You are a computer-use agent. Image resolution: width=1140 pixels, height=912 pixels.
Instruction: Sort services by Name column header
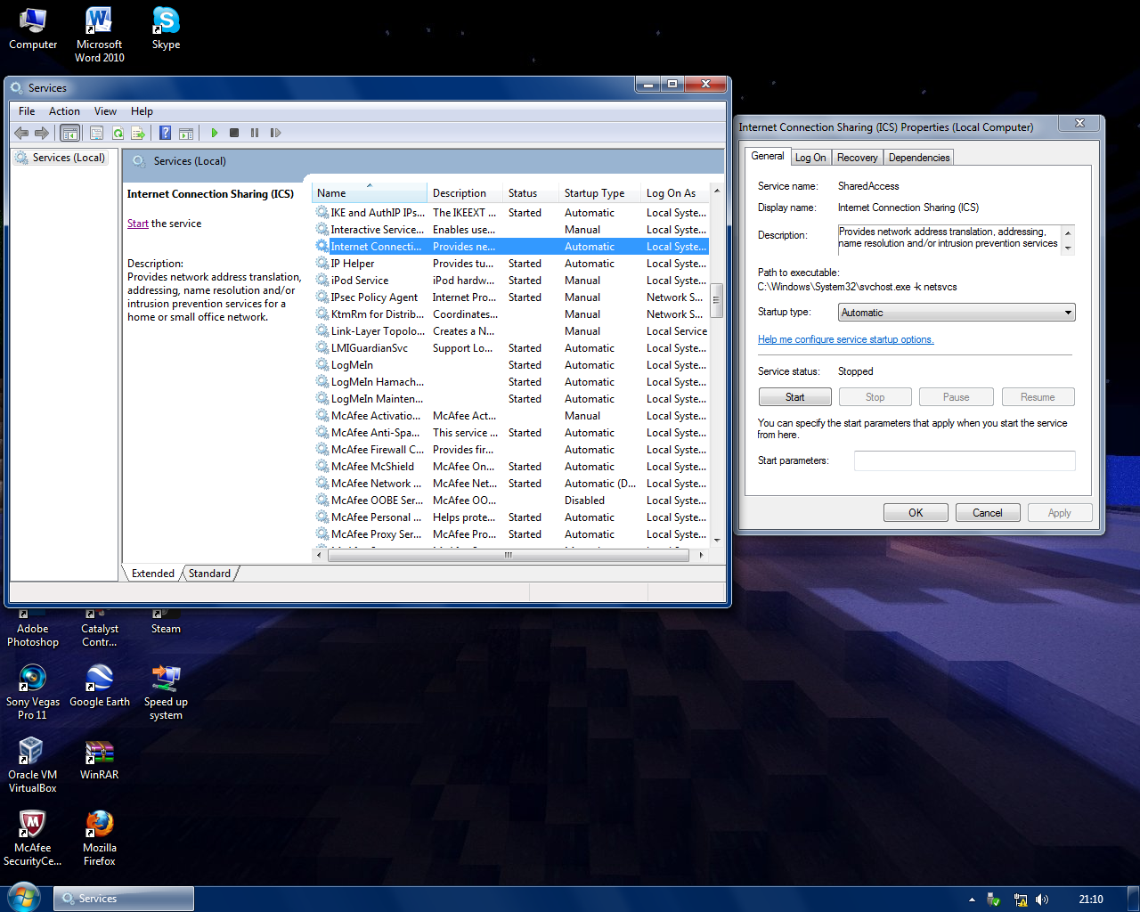(369, 193)
